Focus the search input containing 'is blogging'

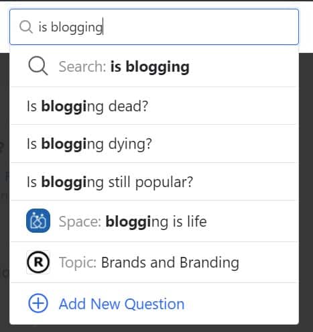154,27
